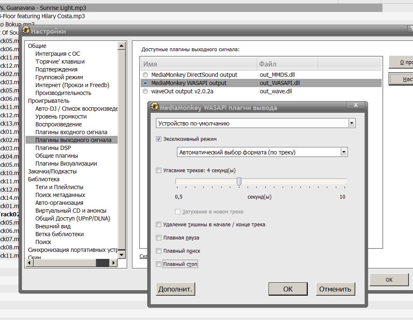Select 'Горячие' клавиши settings item

tap(60, 62)
